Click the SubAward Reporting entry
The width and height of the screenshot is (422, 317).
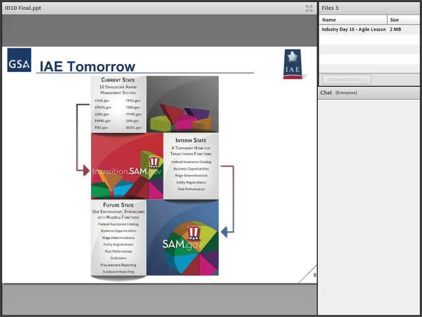[118, 271]
